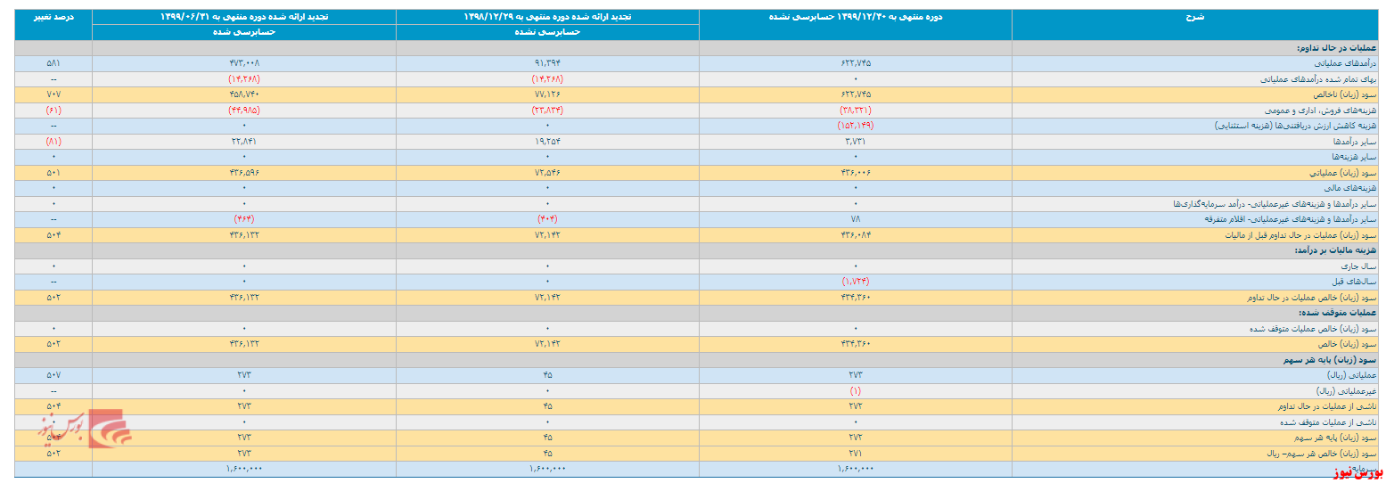
Task: Click row label 'هزینه‌های مالی'
Action: click(1351, 188)
